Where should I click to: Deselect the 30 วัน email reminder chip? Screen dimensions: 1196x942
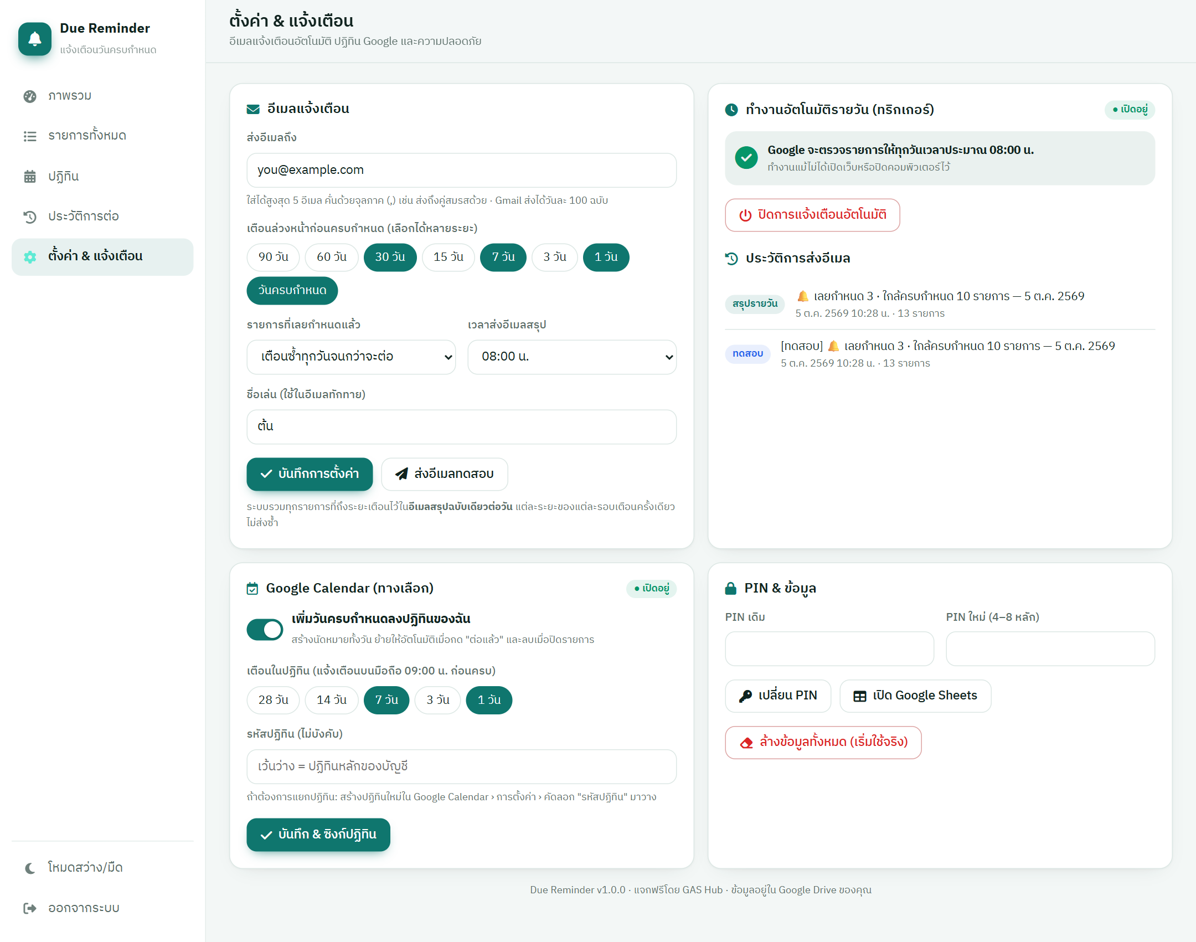point(390,258)
